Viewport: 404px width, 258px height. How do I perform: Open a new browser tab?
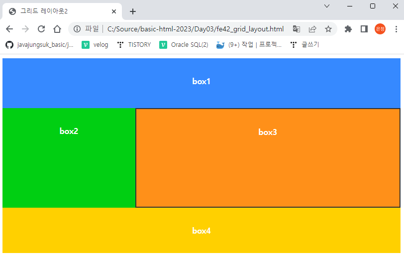pyautogui.click(x=133, y=11)
